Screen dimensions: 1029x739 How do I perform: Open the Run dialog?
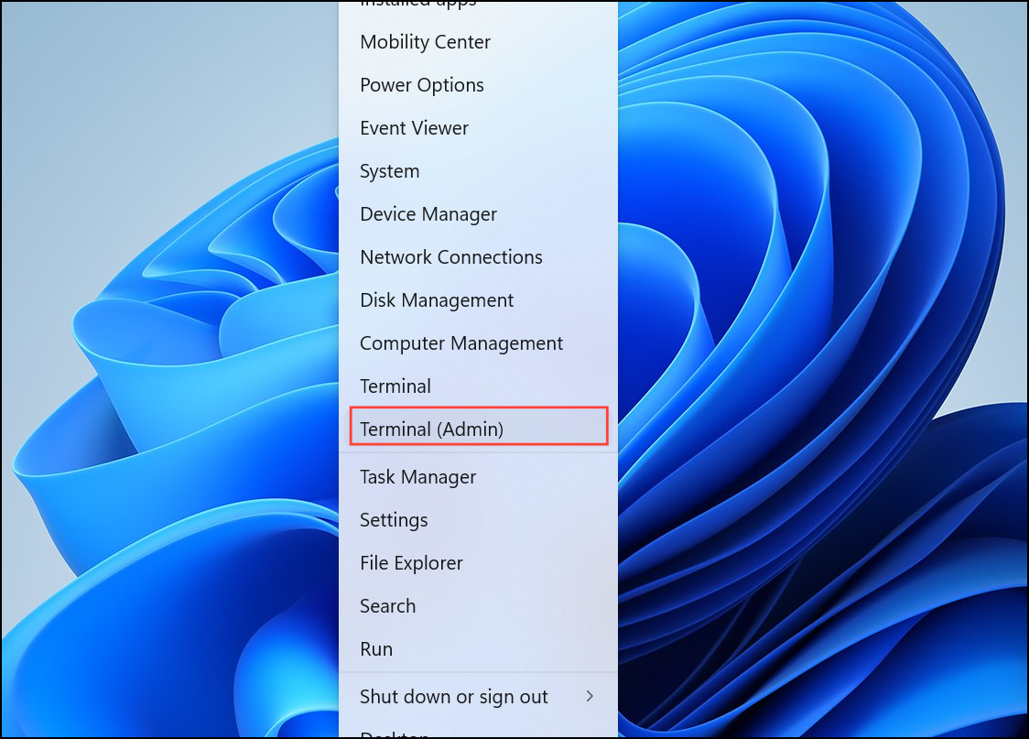click(x=376, y=649)
